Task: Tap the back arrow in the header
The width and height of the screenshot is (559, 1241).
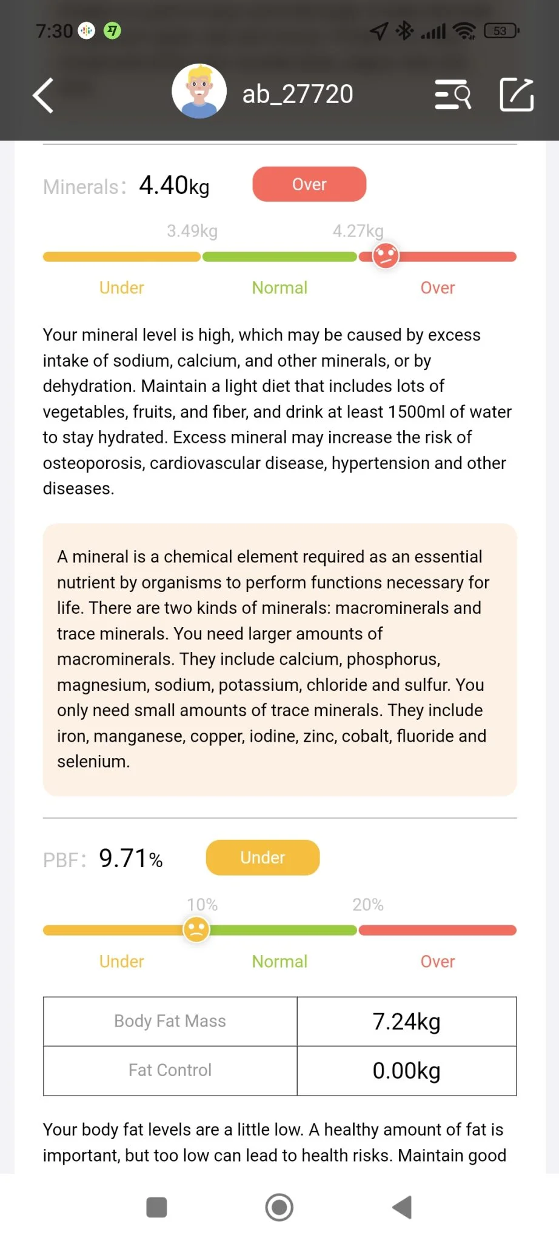Action: 43,95
